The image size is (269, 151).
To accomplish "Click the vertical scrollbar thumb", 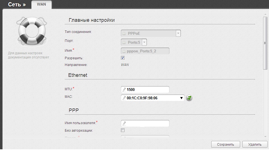I will click(x=265, y=43).
